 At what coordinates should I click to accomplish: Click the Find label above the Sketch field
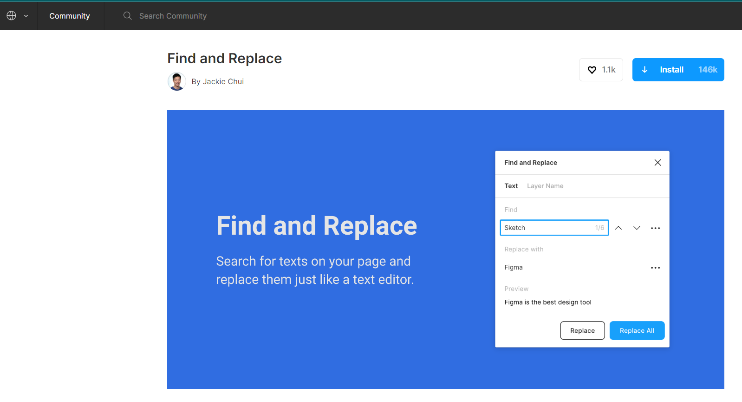[511, 210]
